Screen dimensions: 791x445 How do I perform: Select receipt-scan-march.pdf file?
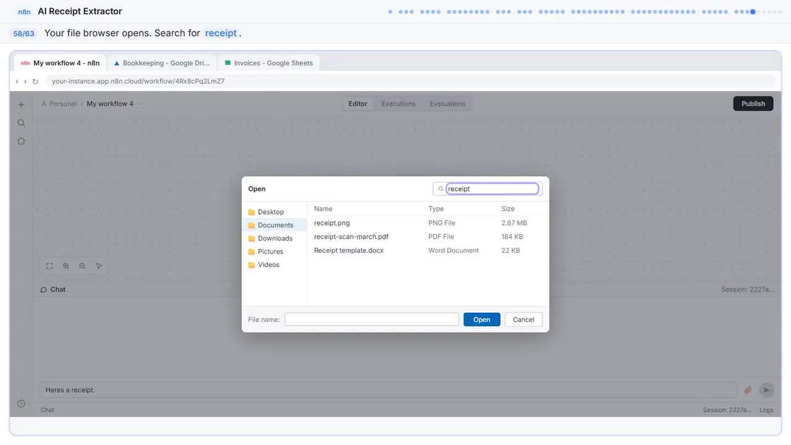pyautogui.click(x=428, y=237)
